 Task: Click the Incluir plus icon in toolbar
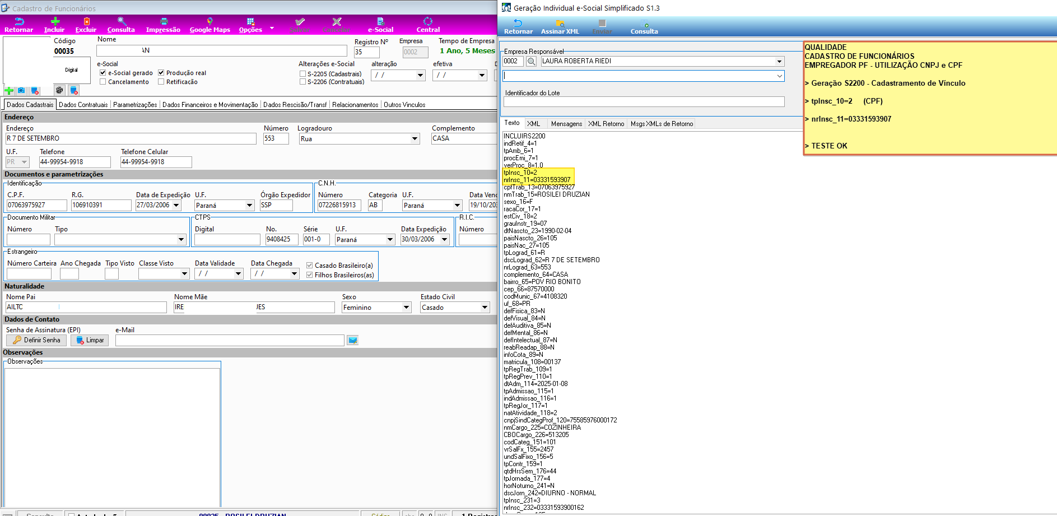55,21
